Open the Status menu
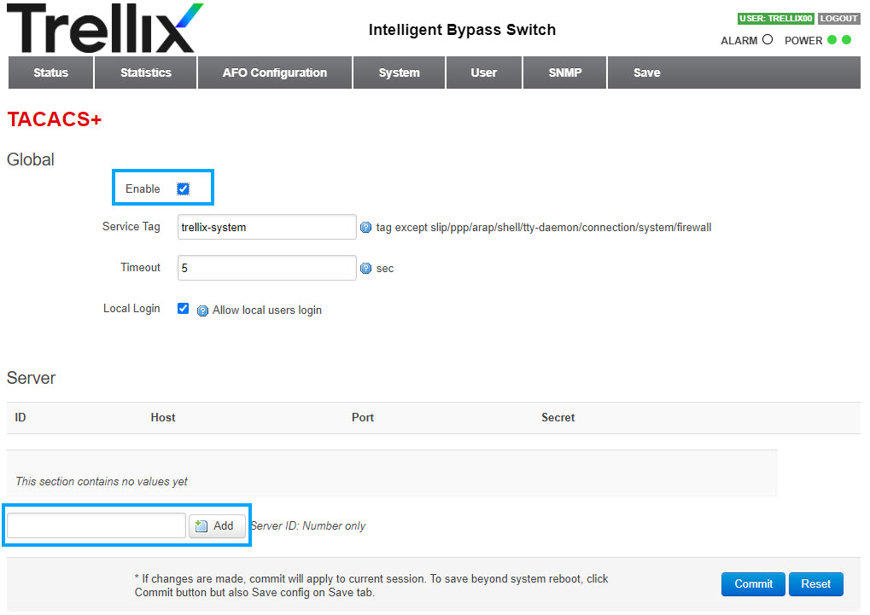The image size is (870, 615). click(50, 73)
